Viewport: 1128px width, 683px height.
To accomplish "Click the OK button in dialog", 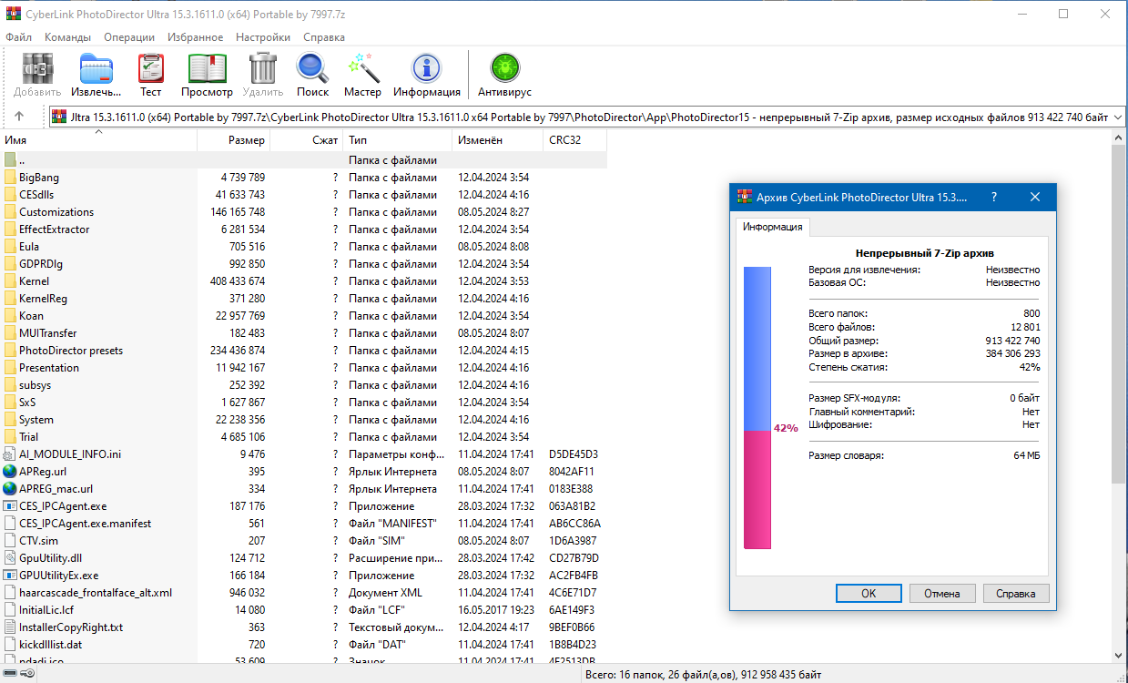I will coord(869,593).
